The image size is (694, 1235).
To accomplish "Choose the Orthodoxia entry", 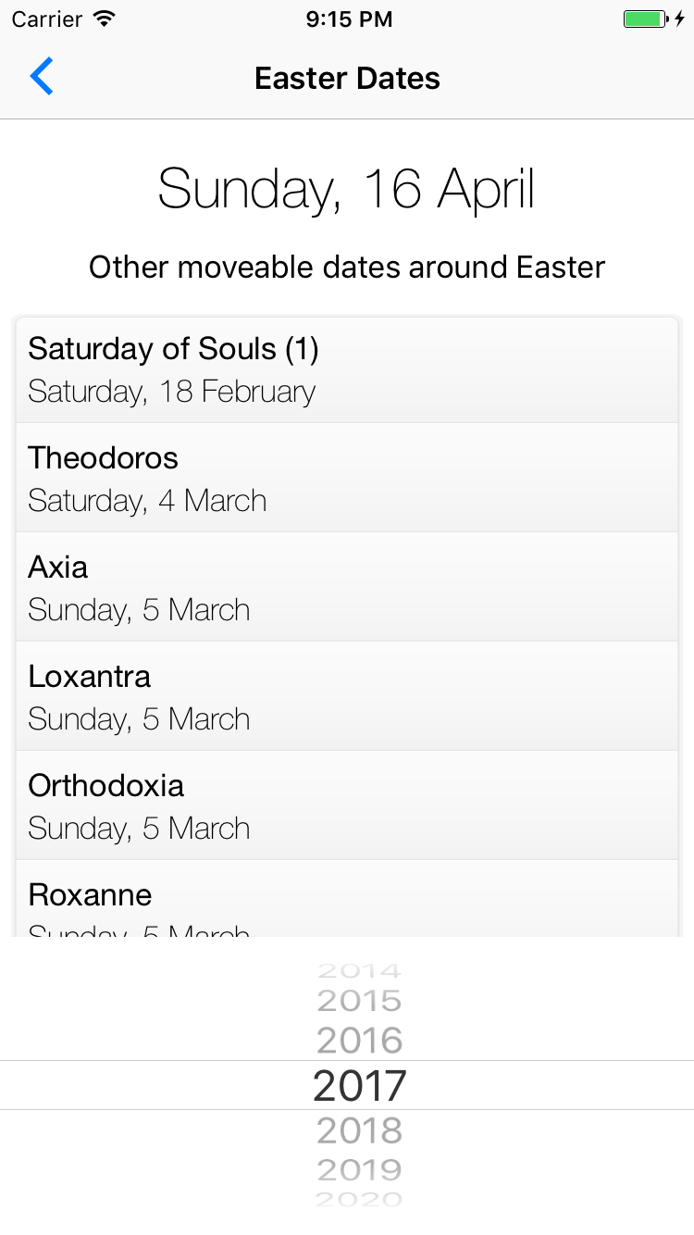I will [x=347, y=805].
